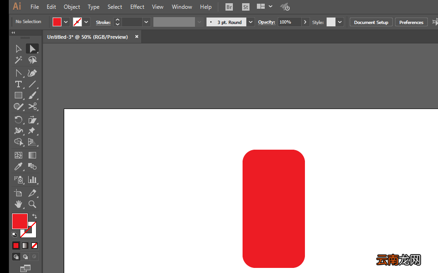Select the Eyedropper tool
This screenshot has height=273, width=438.
pyautogui.click(x=18, y=166)
